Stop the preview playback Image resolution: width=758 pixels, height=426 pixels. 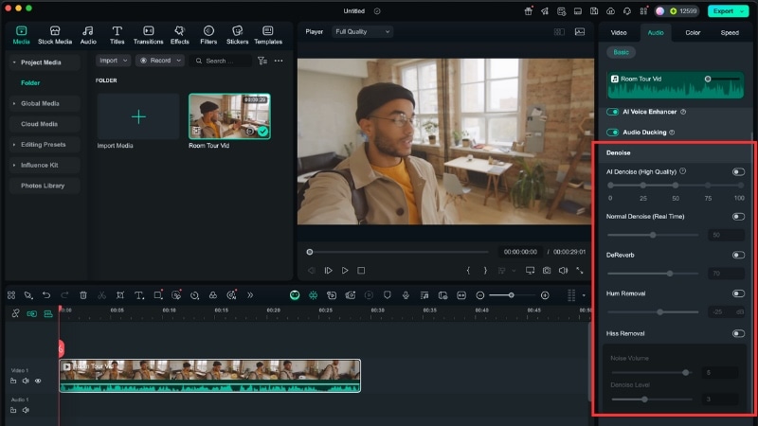(361, 271)
